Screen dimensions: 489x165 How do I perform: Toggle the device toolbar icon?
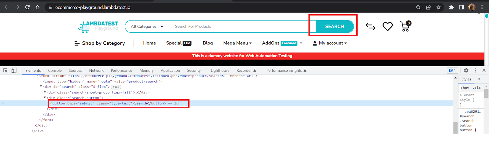click(14, 70)
